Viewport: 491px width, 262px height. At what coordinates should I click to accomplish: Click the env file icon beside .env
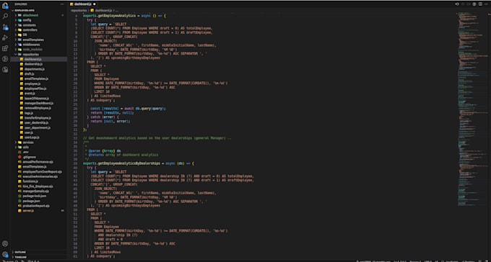pos(19,152)
